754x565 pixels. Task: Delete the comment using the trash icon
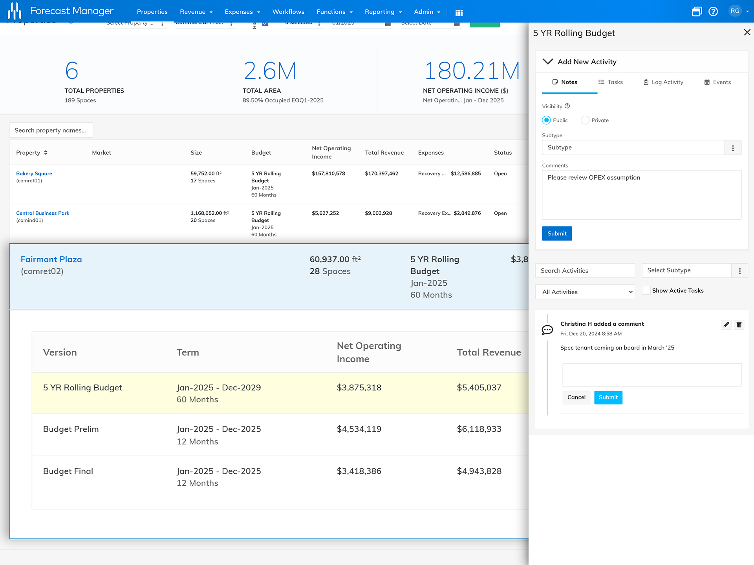pos(739,324)
